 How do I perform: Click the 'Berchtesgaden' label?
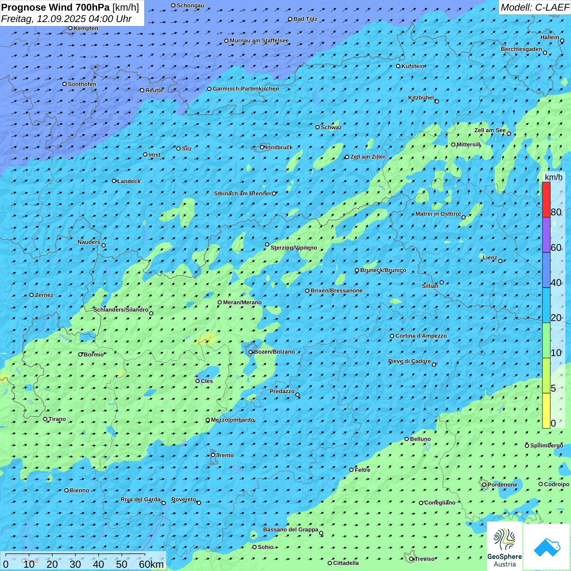(x=522, y=49)
